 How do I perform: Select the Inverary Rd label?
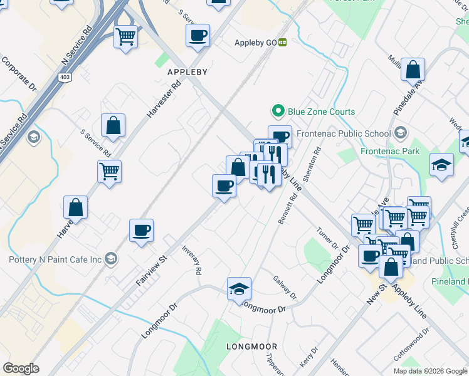tap(192, 260)
